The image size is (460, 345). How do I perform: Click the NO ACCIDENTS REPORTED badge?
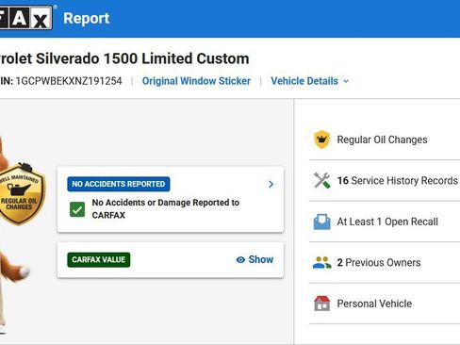coord(119,184)
